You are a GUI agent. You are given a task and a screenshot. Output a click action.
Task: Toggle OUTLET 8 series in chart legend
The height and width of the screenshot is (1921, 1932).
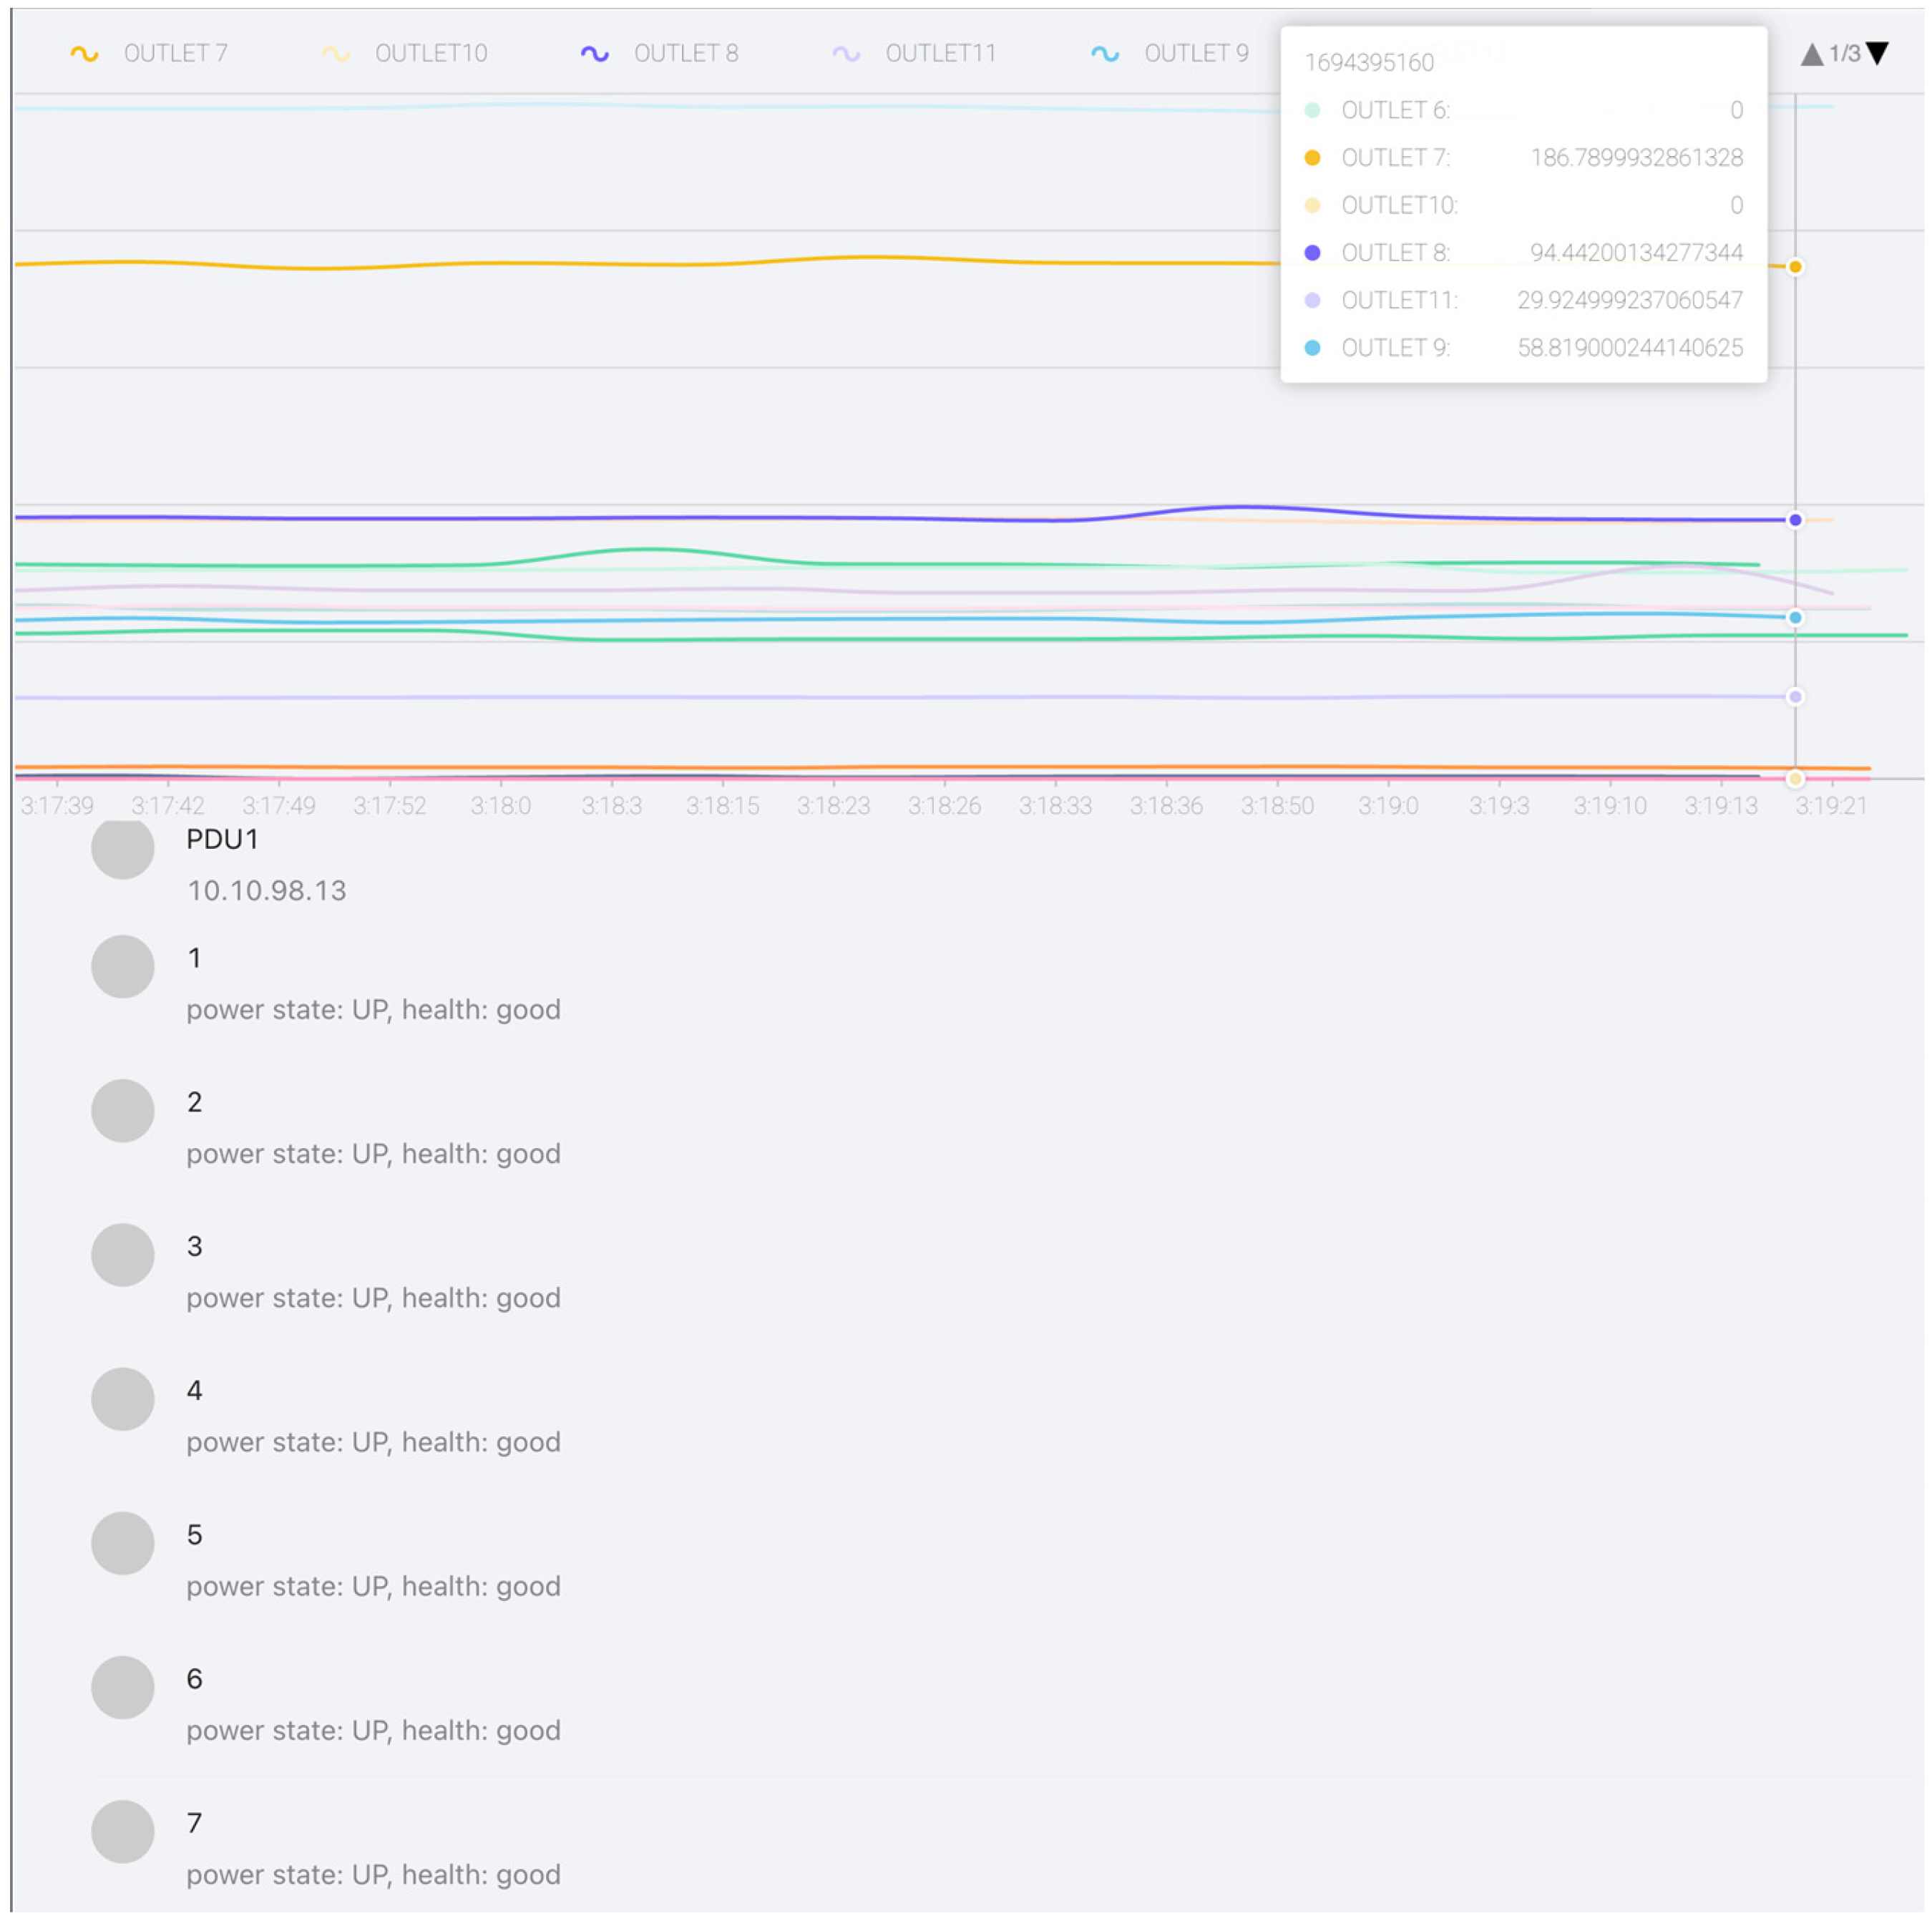(660, 53)
